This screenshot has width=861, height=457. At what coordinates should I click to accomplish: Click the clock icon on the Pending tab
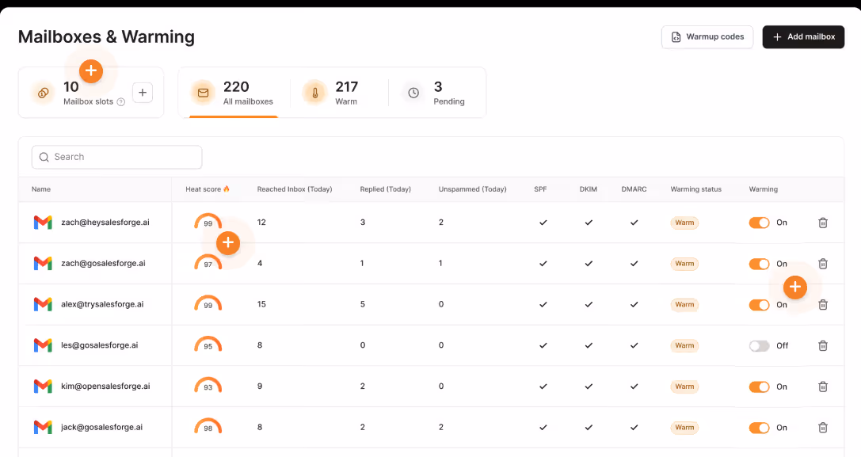click(x=413, y=93)
